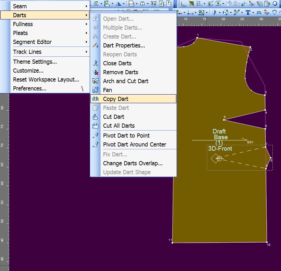
Task: Open dropdown next to mirror triangles icon
Action: (124, 4)
